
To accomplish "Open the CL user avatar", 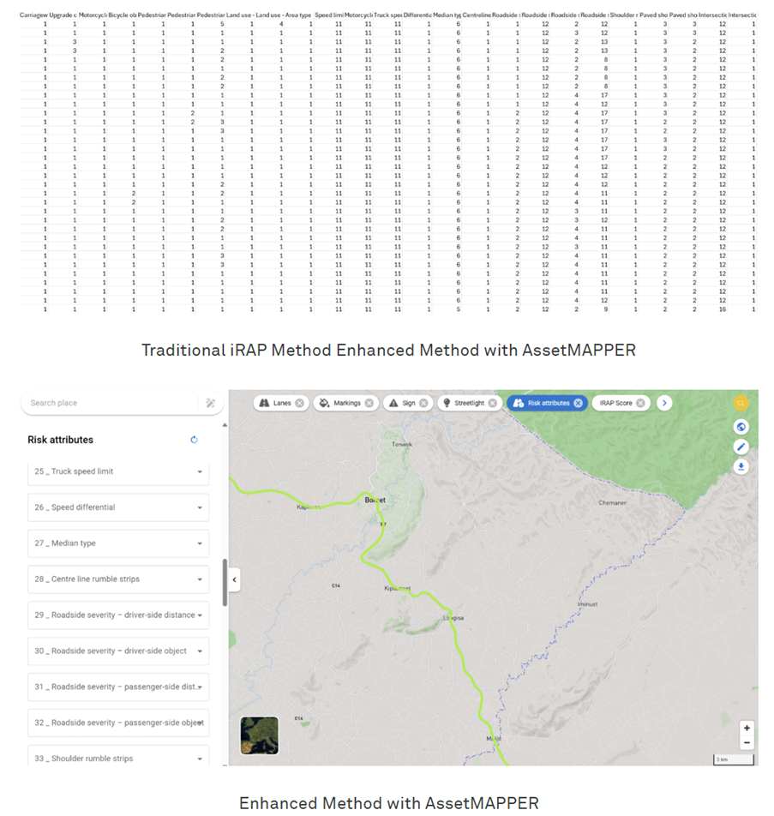I will coord(741,403).
